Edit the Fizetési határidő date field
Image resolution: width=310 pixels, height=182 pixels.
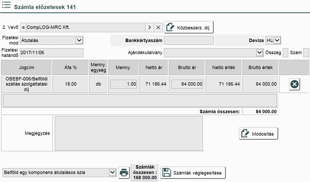coord(52,53)
